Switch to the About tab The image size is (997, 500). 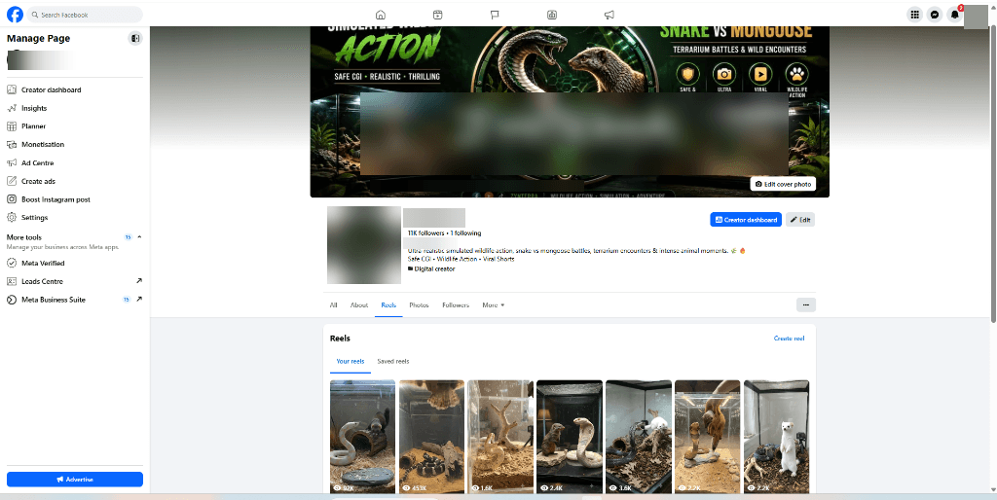(x=359, y=304)
